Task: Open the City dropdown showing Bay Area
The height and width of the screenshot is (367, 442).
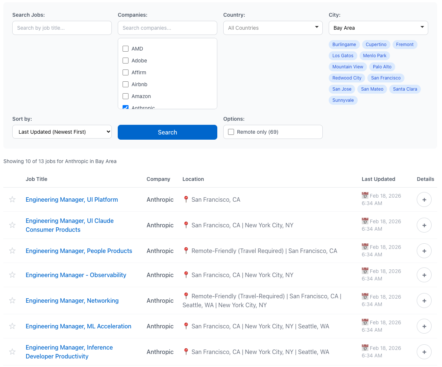Action: (378, 28)
